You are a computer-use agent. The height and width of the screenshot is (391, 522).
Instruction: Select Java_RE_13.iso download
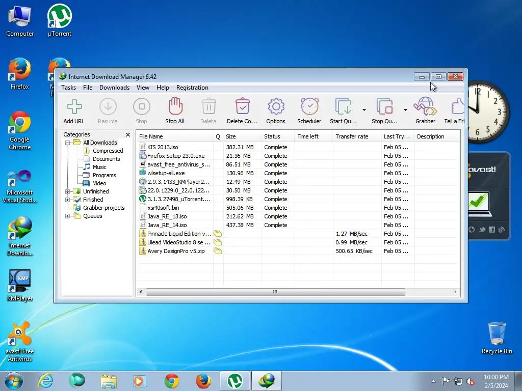(x=298, y=216)
